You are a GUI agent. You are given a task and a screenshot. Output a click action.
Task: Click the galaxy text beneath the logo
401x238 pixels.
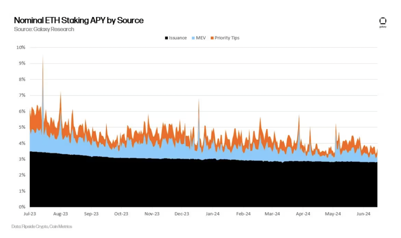click(383, 27)
